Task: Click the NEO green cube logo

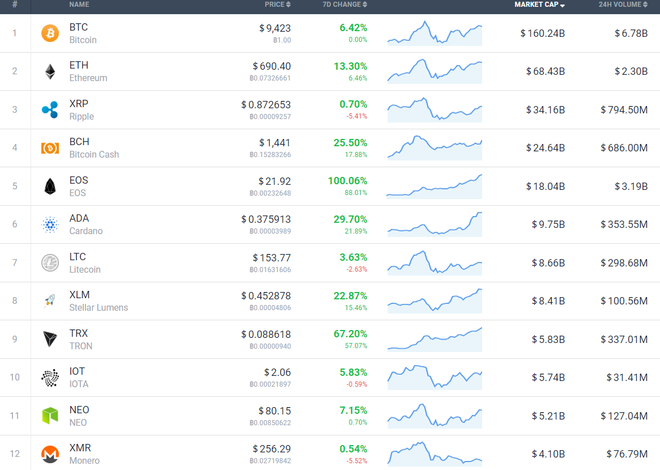Action: click(50, 416)
